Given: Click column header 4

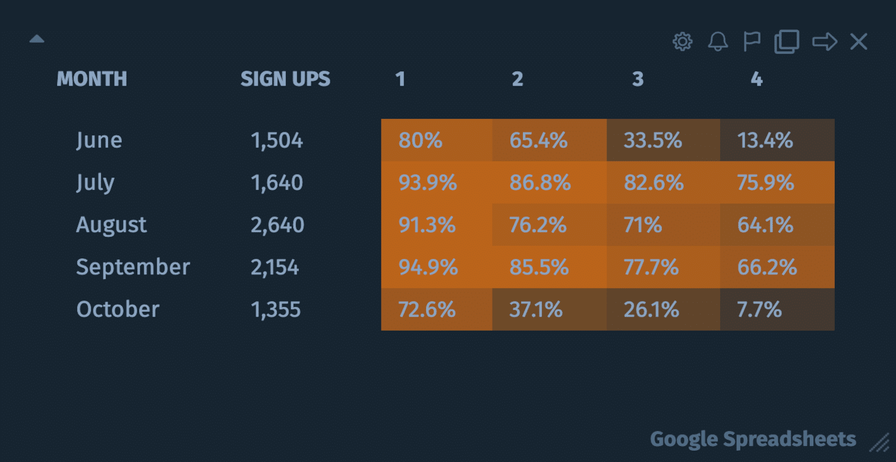Looking at the screenshot, I should point(756,79).
